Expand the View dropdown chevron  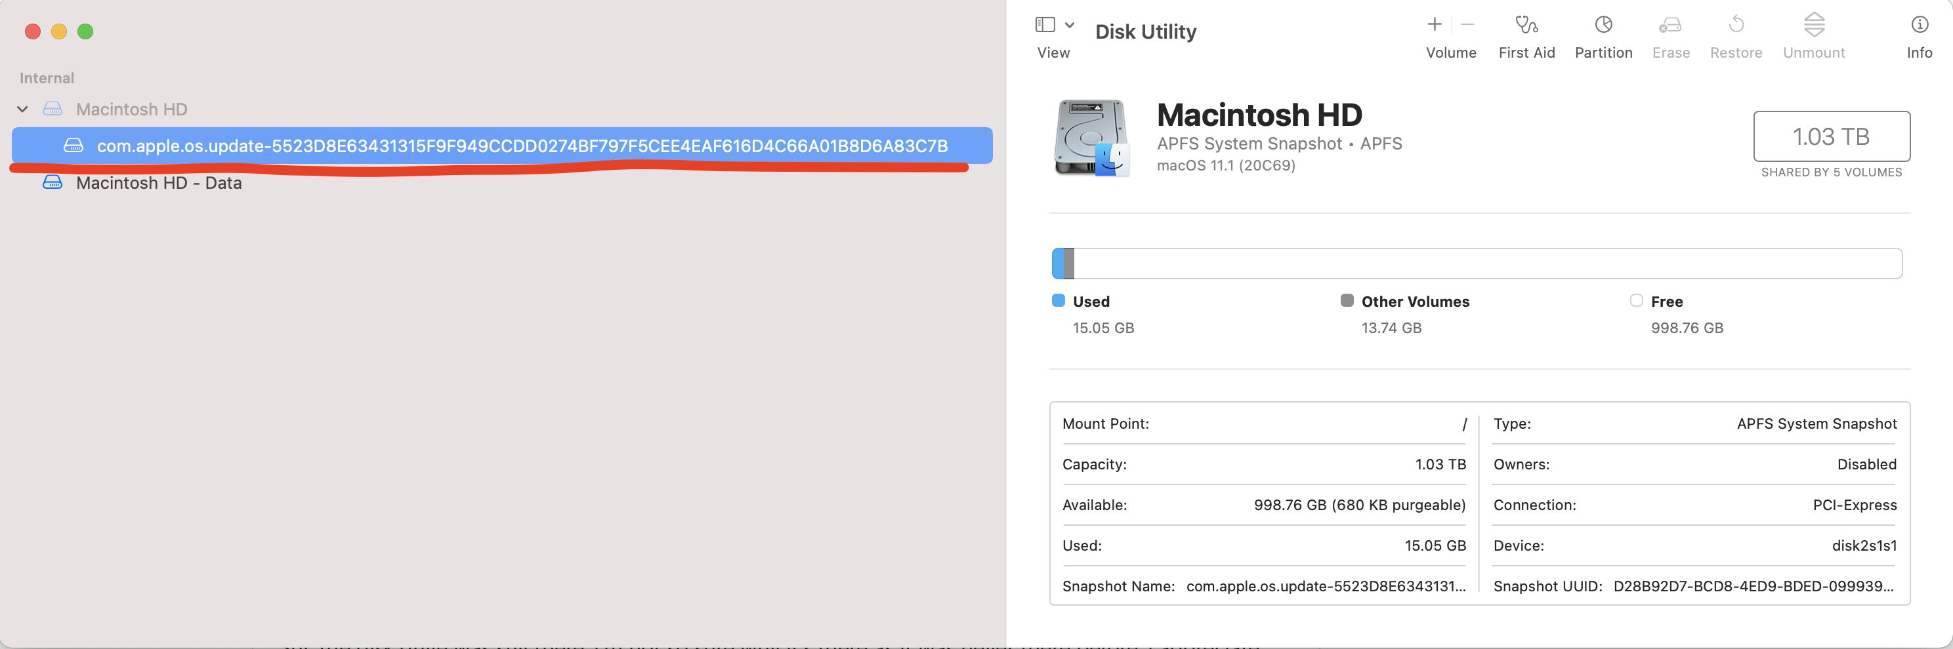coord(1069,25)
